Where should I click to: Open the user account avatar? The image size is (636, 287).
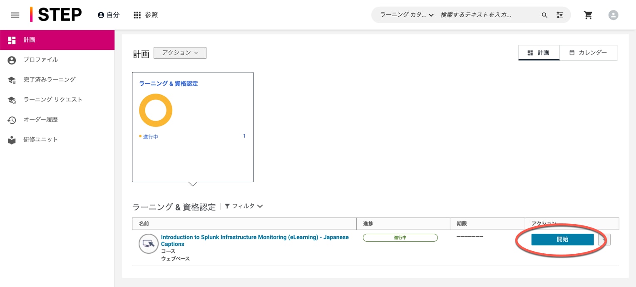(x=613, y=15)
